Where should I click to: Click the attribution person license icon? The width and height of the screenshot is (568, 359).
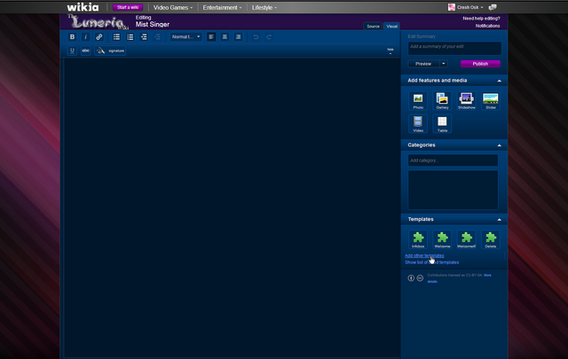[x=411, y=278]
